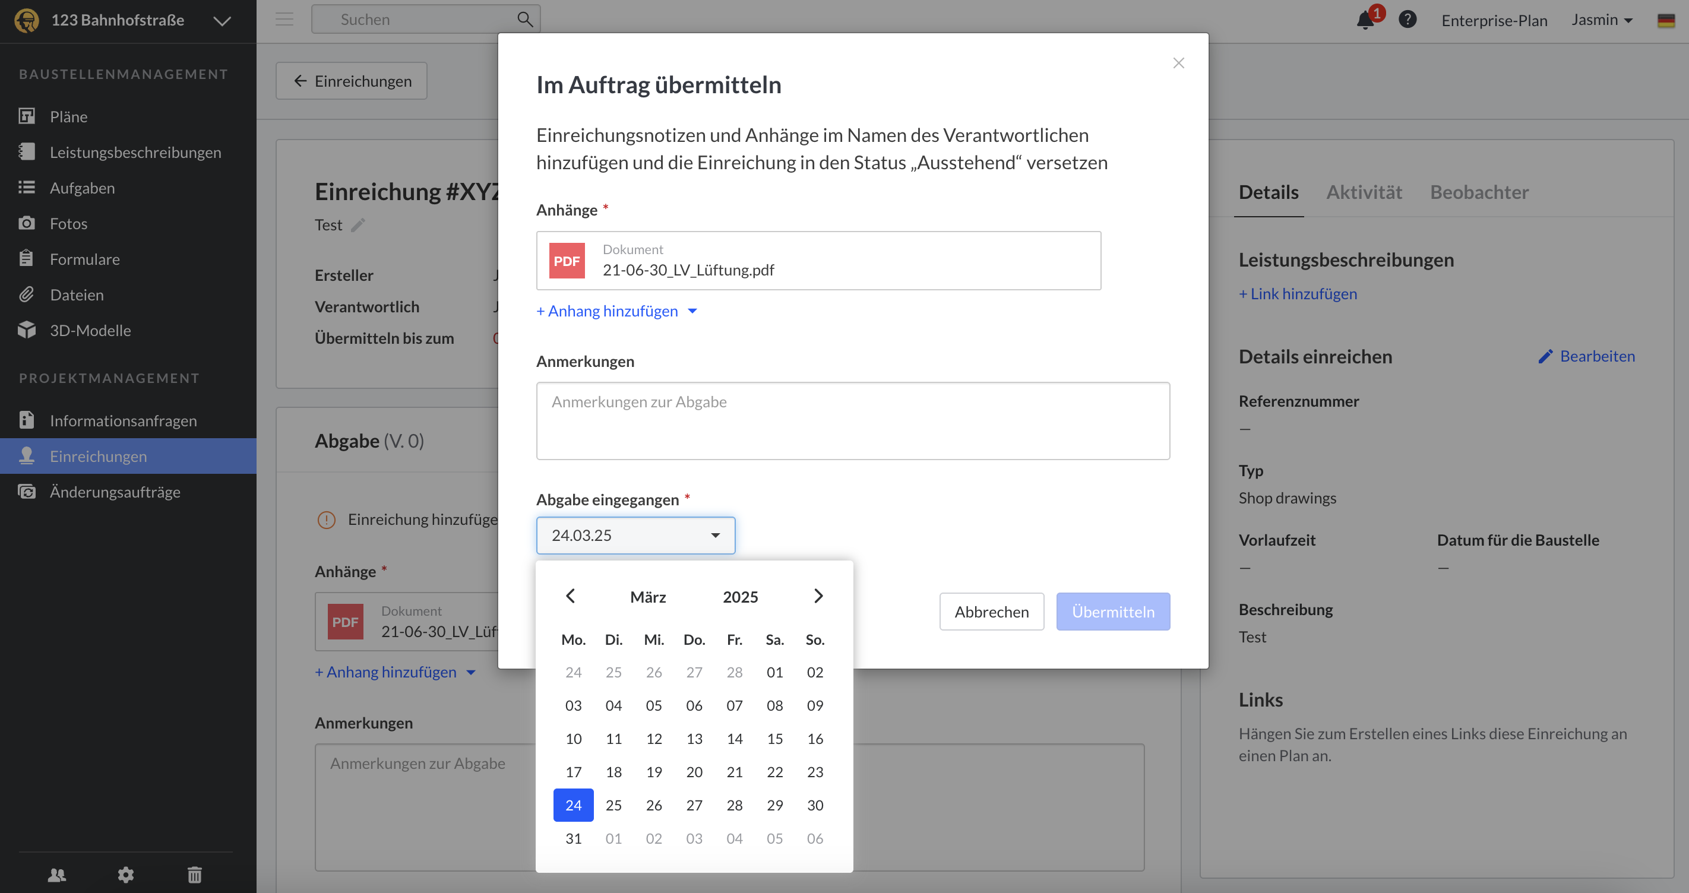
Task: Click the trash bin icon in sidebar
Action: 195,875
